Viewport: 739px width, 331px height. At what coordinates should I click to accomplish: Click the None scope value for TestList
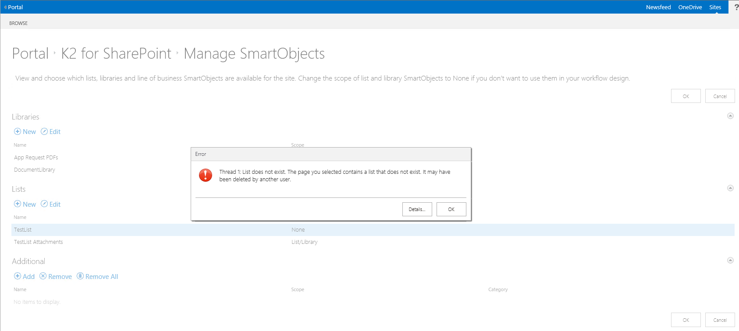pyautogui.click(x=298, y=230)
